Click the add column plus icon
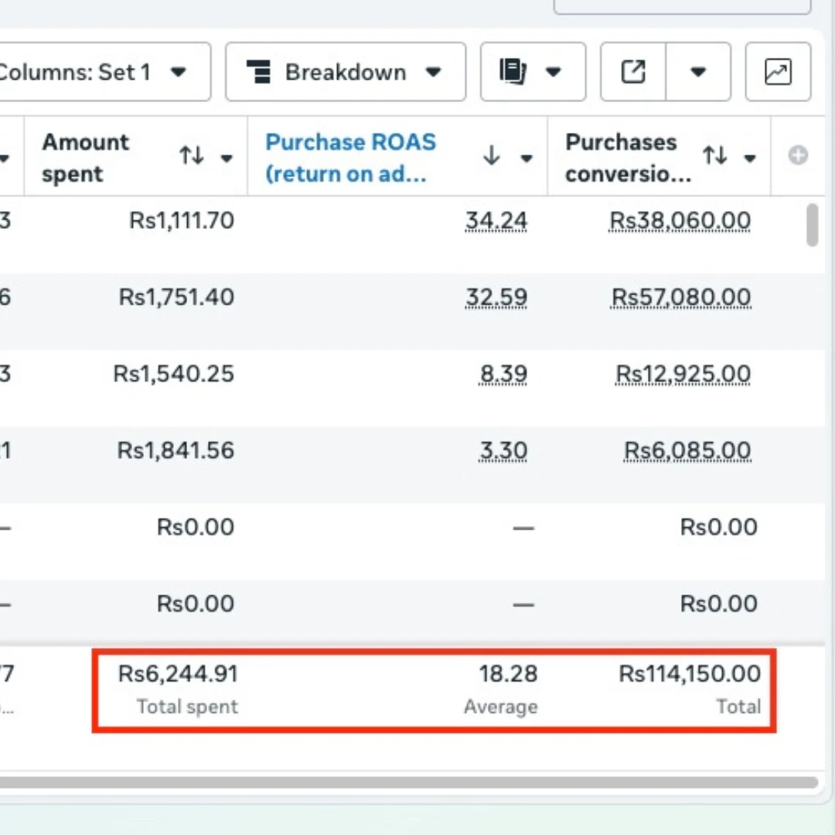The width and height of the screenshot is (835, 835). [798, 156]
